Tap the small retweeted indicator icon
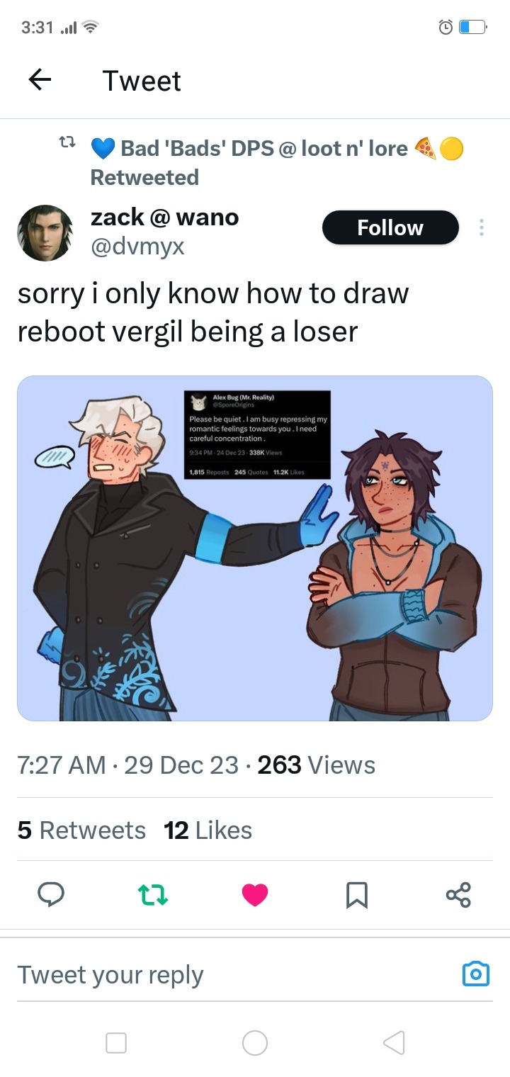Viewport: 510px width, 1077px height. (67, 143)
